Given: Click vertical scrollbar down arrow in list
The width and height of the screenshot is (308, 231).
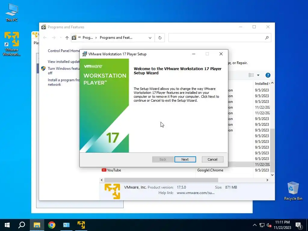Looking at the screenshot, I should (272, 175).
